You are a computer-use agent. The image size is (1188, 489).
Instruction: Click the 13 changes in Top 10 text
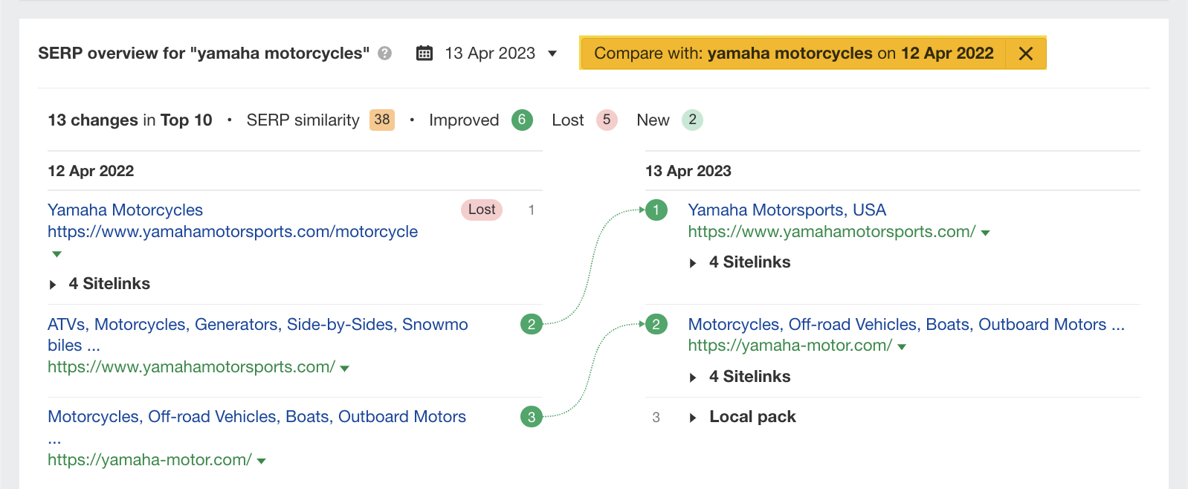coord(129,120)
